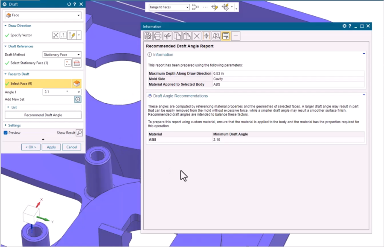Open the Information window settings gear menu
The image size is (384, 247).
pyautogui.click(x=344, y=26)
